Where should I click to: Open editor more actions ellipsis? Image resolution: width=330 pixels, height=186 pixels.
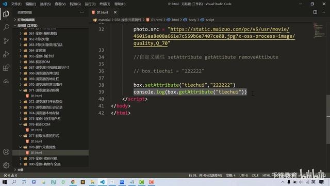pos(323,12)
